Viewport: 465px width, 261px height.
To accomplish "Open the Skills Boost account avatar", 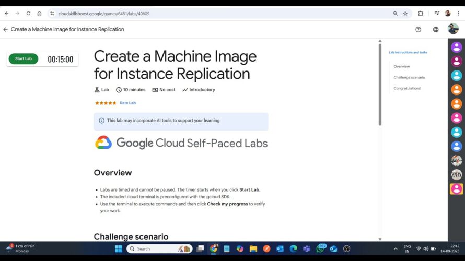I will [x=453, y=29].
